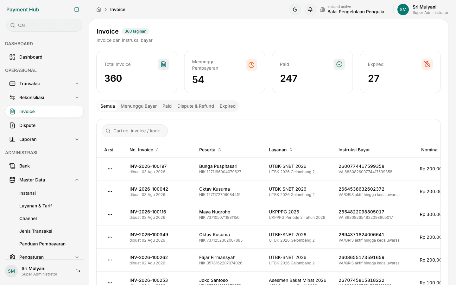This screenshot has width=456, height=285.
Task: Expand the Rekonsiliasi menu
Action: click(44, 98)
